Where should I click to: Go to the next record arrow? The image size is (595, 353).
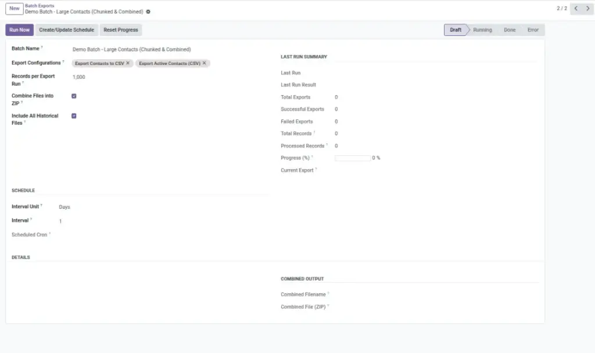pyautogui.click(x=588, y=8)
